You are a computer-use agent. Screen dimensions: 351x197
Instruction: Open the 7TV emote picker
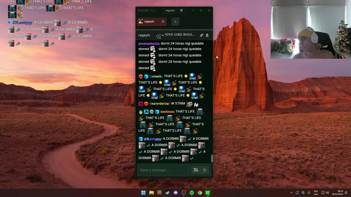click(196, 170)
